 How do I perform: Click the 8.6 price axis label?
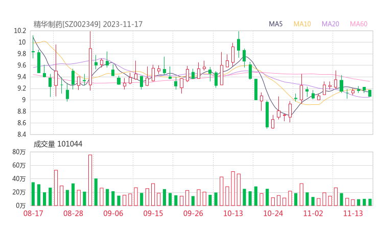coord(21,123)
